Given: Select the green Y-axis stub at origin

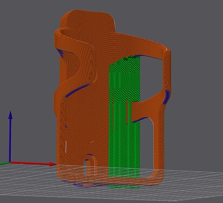Looking at the screenshot, I should click(x=4, y=163).
